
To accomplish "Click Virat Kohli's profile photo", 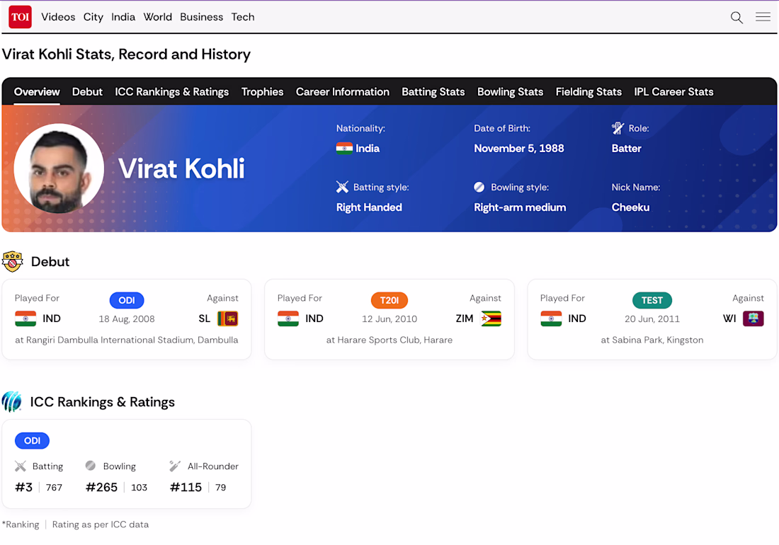I will pos(59,168).
